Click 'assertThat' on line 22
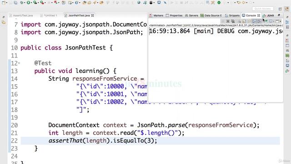 point(65,141)
